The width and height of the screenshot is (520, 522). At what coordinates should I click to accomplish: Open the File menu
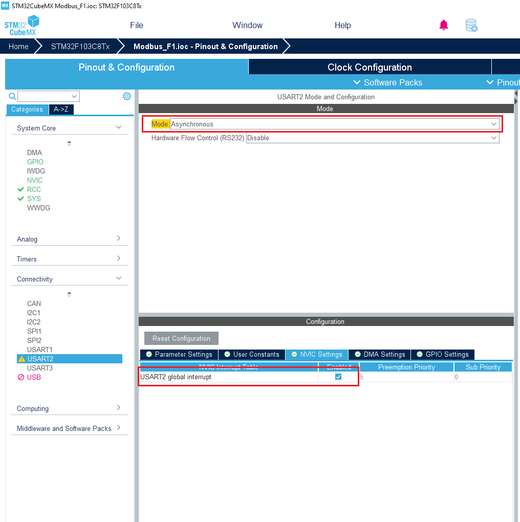(x=137, y=25)
